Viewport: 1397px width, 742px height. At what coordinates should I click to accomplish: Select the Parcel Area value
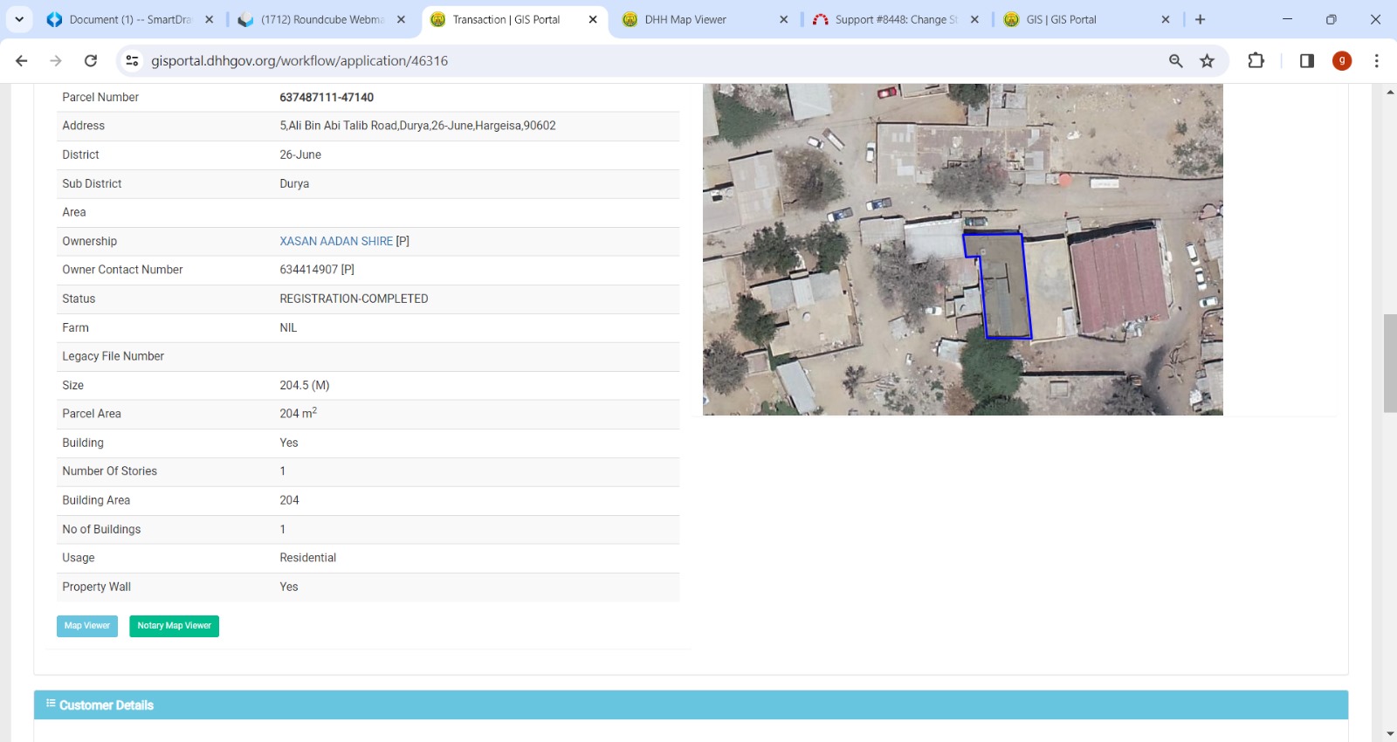click(x=298, y=413)
